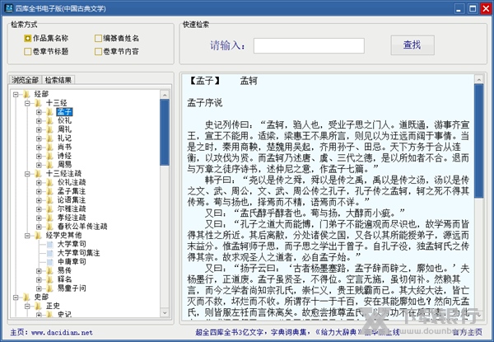Click the folder icon beside 易传
The image size is (494, 342).
(x=49, y=270)
